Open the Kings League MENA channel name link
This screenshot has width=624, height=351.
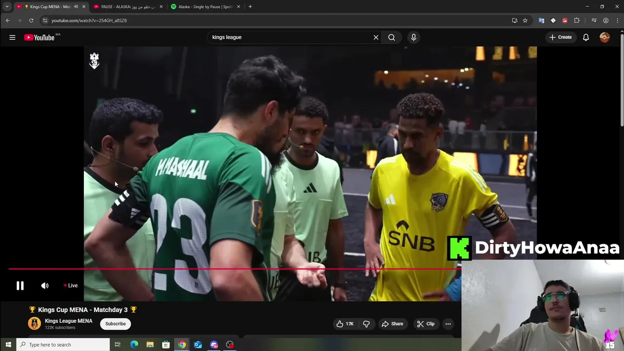tap(69, 321)
